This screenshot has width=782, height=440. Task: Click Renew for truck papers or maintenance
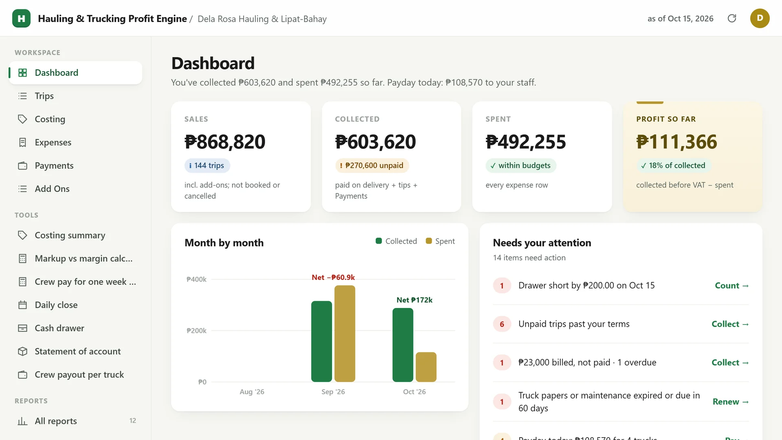pyautogui.click(x=731, y=402)
